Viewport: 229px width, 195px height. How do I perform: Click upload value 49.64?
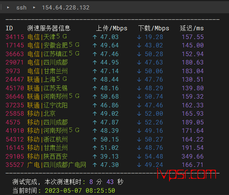[x=110, y=45]
